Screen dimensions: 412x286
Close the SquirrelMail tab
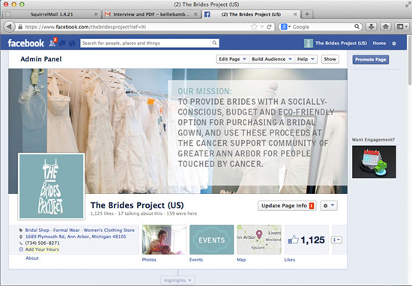[x=96, y=14]
